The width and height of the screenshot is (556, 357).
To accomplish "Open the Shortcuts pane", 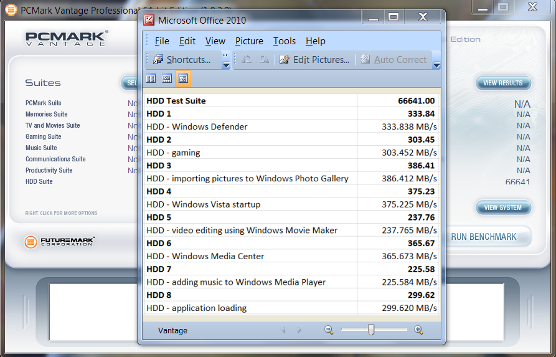I will [182, 60].
